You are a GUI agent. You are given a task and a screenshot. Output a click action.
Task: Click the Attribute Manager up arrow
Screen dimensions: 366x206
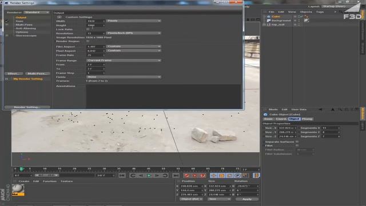click(x=333, y=109)
